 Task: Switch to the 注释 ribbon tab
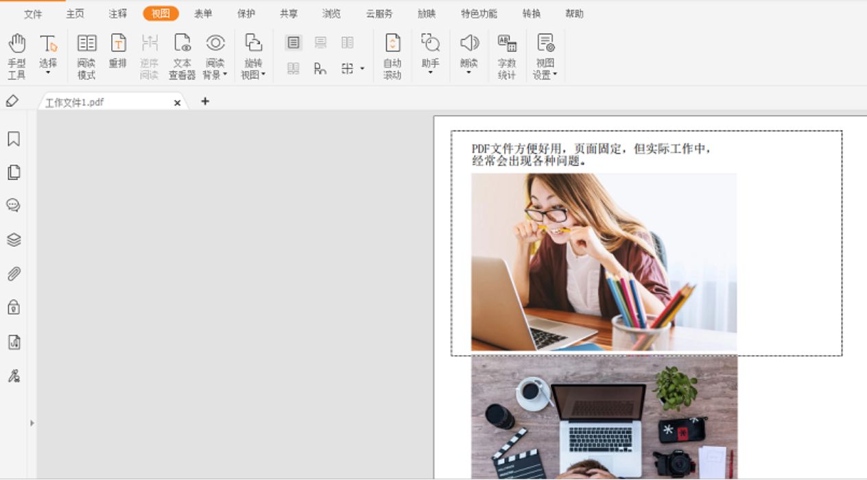[117, 13]
